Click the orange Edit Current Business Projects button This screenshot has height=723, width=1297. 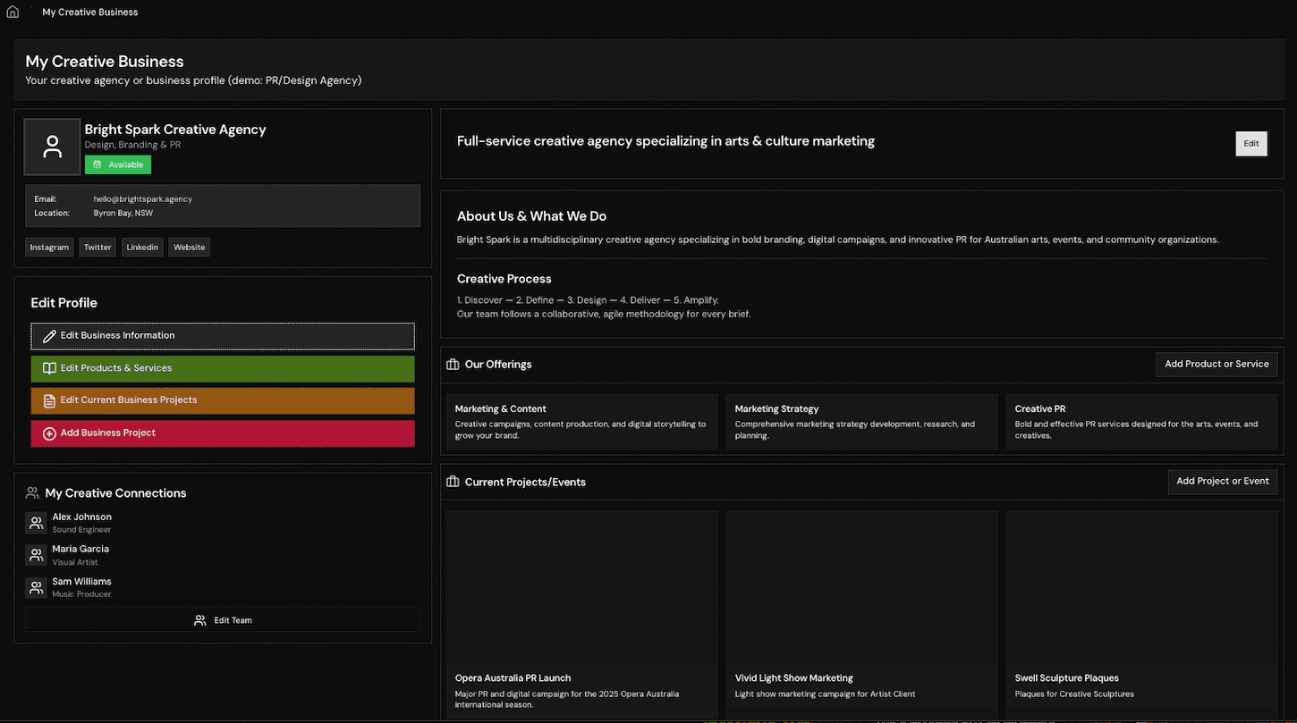223,400
